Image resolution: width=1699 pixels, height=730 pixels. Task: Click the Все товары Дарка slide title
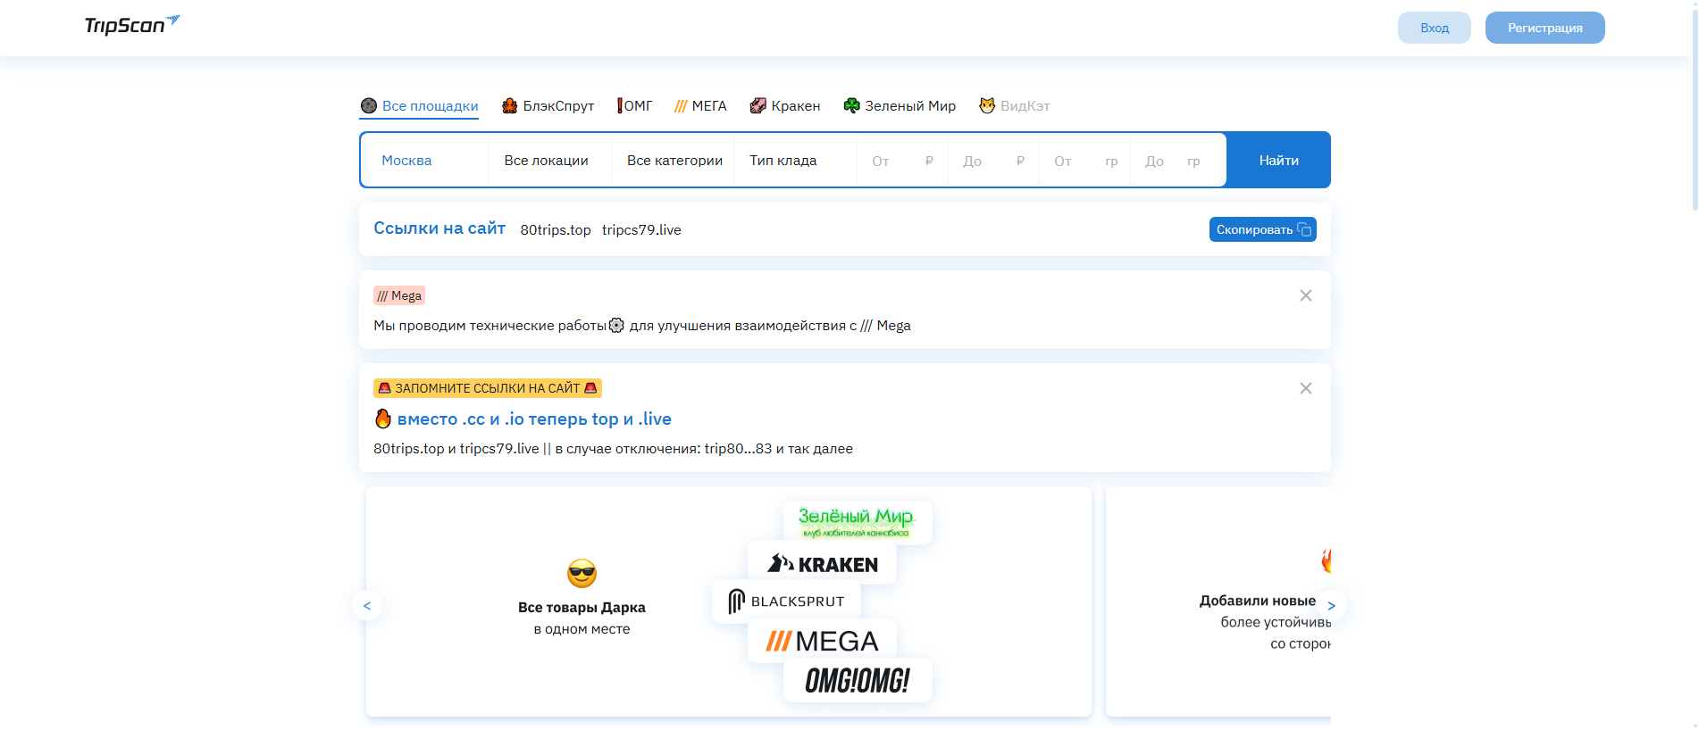[x=582, y=608]
